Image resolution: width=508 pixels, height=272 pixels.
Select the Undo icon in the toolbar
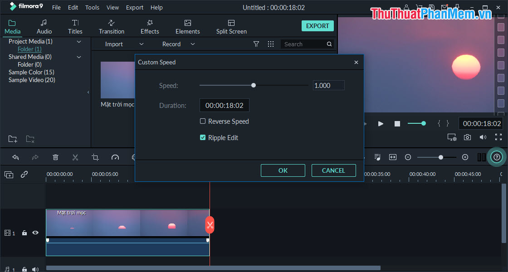(16, 157)
